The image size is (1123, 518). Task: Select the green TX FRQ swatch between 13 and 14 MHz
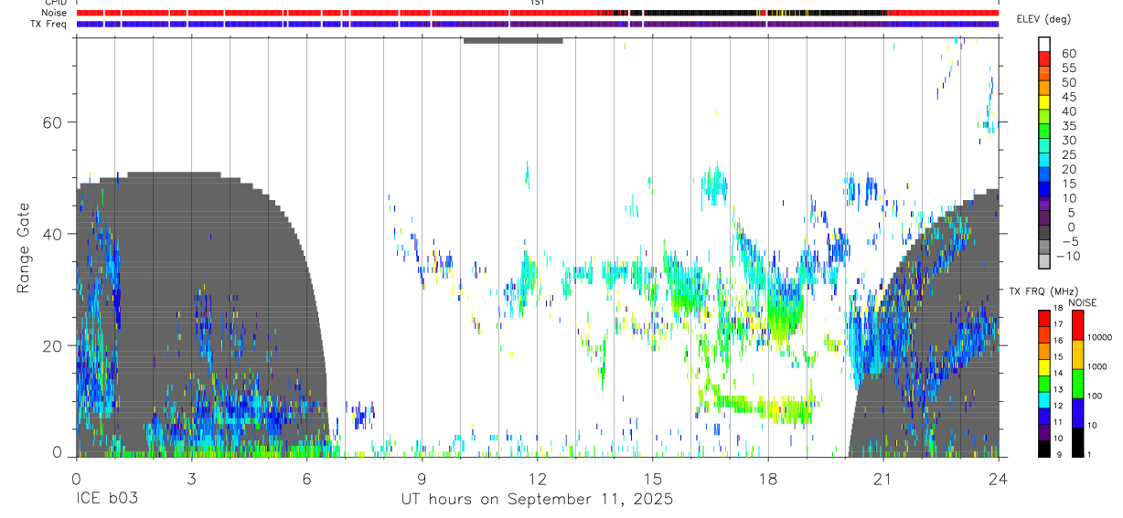click(x=1044, y=383)
